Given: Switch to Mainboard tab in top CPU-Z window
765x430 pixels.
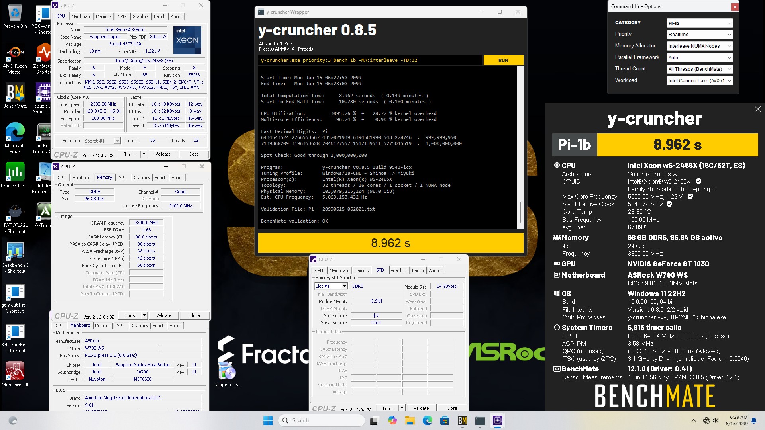Looking at the screenshot, I should click(81, 16).
